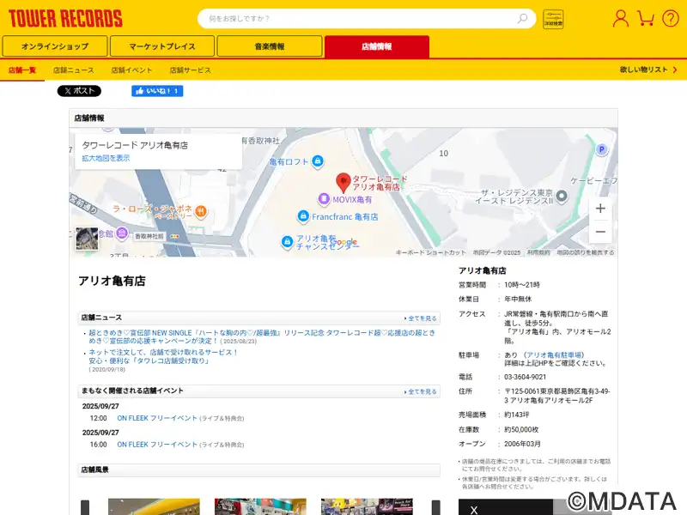This screenshot has width=687, height=515.
Task: Click the キーボード ショートカット map button
Action: [x=431, y=252]
